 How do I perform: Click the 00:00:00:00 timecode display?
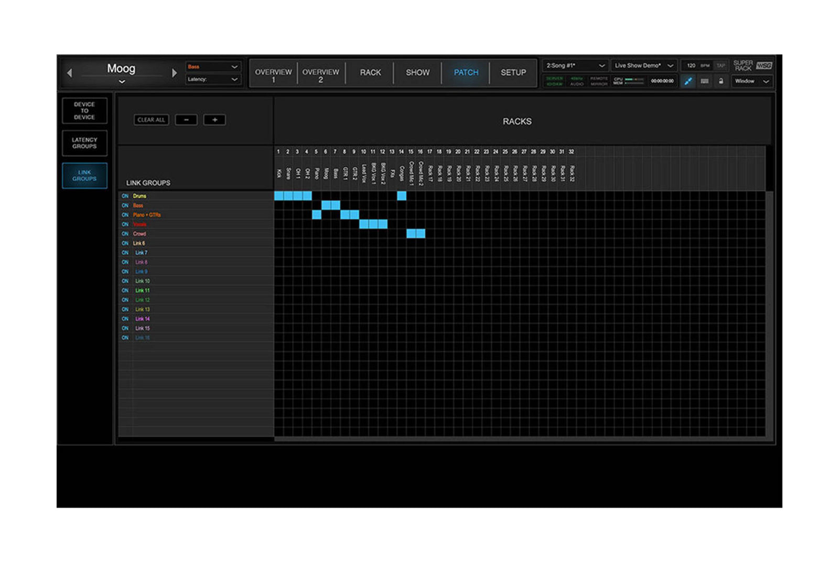point(662,81)
